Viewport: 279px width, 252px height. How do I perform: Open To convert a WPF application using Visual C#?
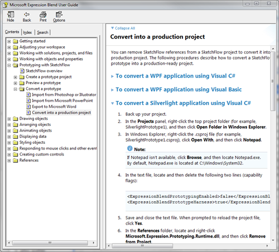coord(175,76)
